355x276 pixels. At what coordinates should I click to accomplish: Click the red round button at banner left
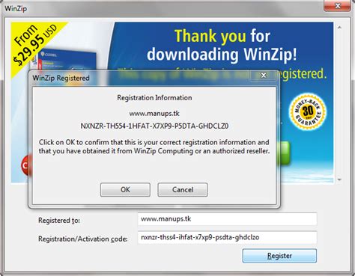point(26,165)
